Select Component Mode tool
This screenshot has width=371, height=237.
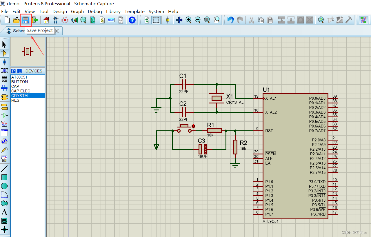[x=4, y=53]
